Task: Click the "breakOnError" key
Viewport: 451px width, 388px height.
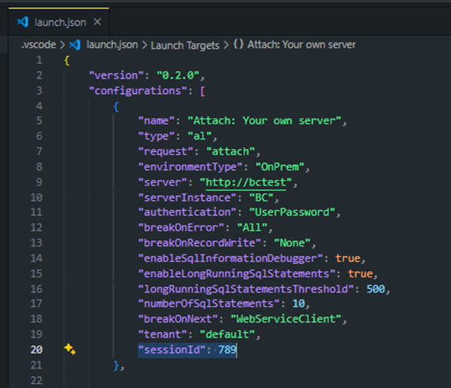Action: click(x=181, y=228)
